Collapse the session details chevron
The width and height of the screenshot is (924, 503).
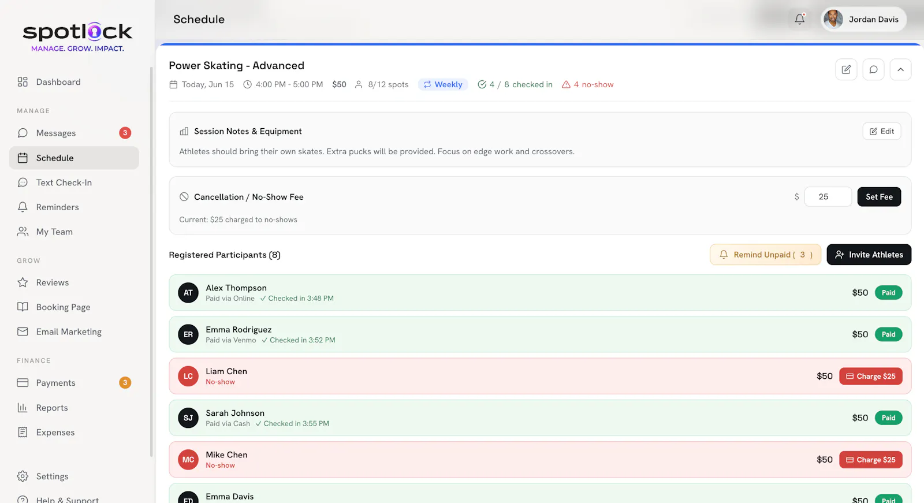click(900, 69)
